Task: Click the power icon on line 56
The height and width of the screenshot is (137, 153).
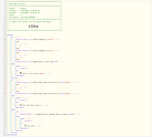Action: [x=25, y=125]
